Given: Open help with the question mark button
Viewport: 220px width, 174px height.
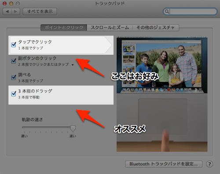Looking at the screenshot, I should coord(209,164).
